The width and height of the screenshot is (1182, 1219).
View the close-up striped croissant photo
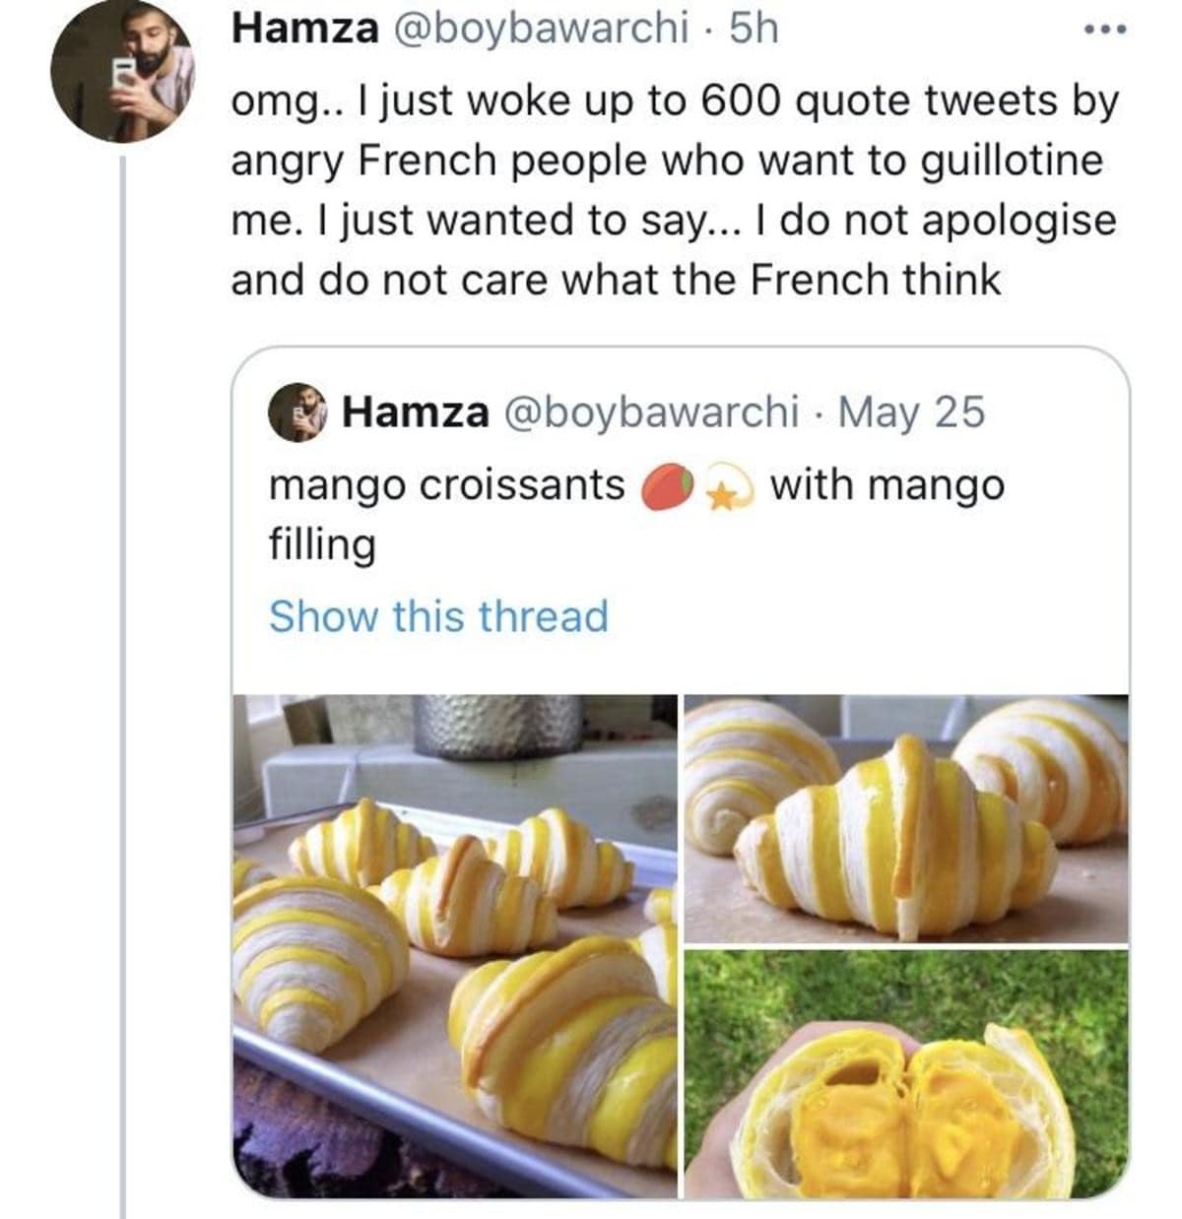point(906,817)
